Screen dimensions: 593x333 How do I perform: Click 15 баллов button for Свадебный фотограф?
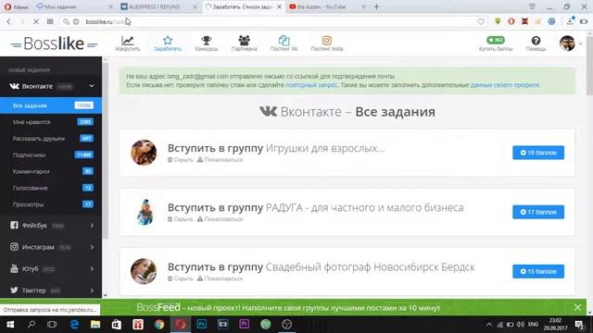(538, 271)
